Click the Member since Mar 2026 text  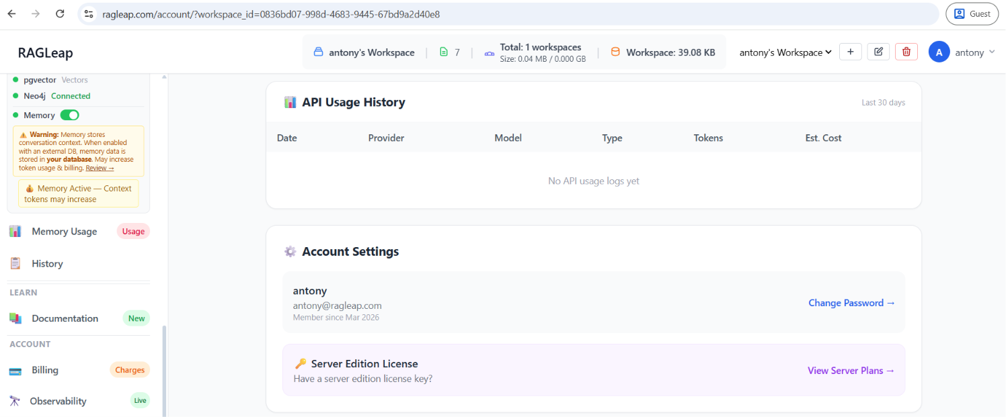[336, 318]
